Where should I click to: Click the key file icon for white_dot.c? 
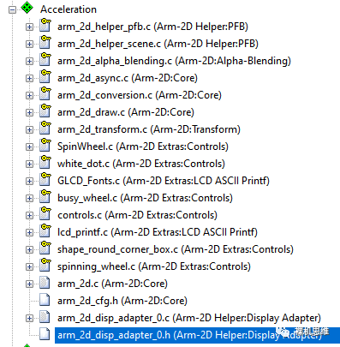tap(45, 162)
